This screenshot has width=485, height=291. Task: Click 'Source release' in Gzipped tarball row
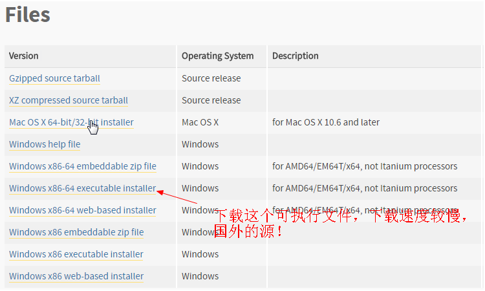pos(211,78)
